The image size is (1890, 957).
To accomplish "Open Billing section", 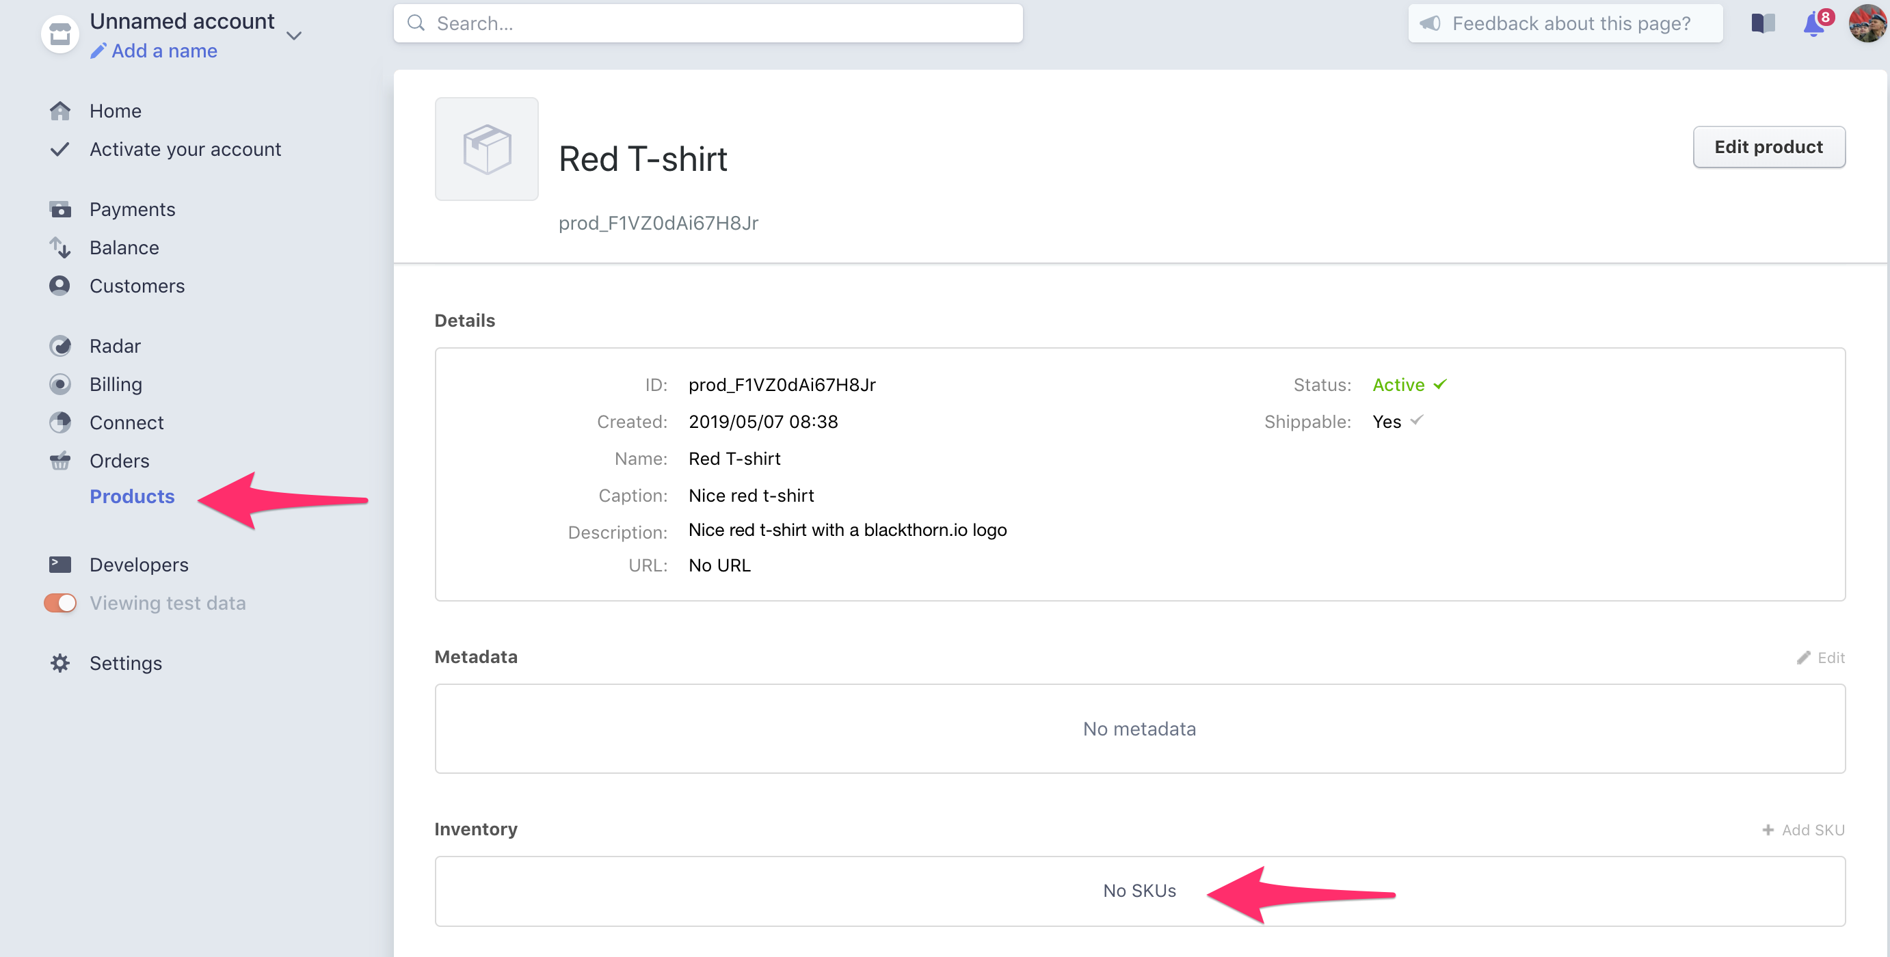I will click(x=116, y=384).
